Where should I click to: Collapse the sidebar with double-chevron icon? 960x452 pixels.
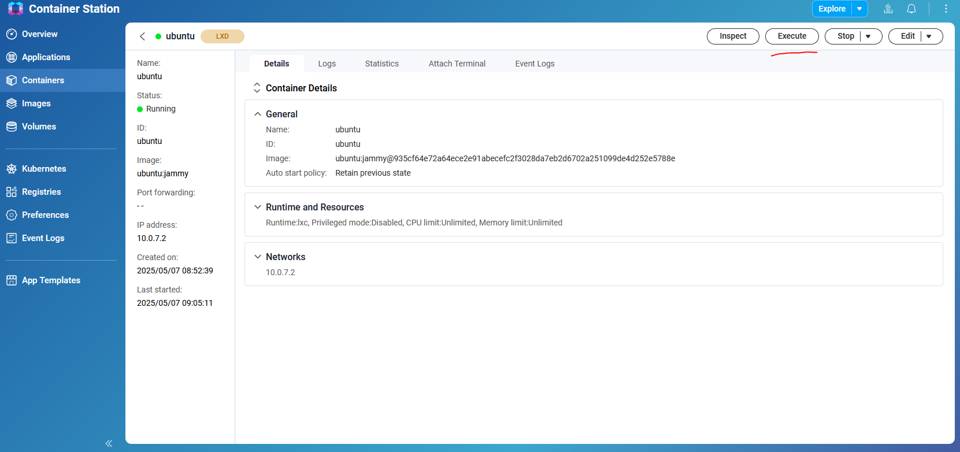(109, 443)
